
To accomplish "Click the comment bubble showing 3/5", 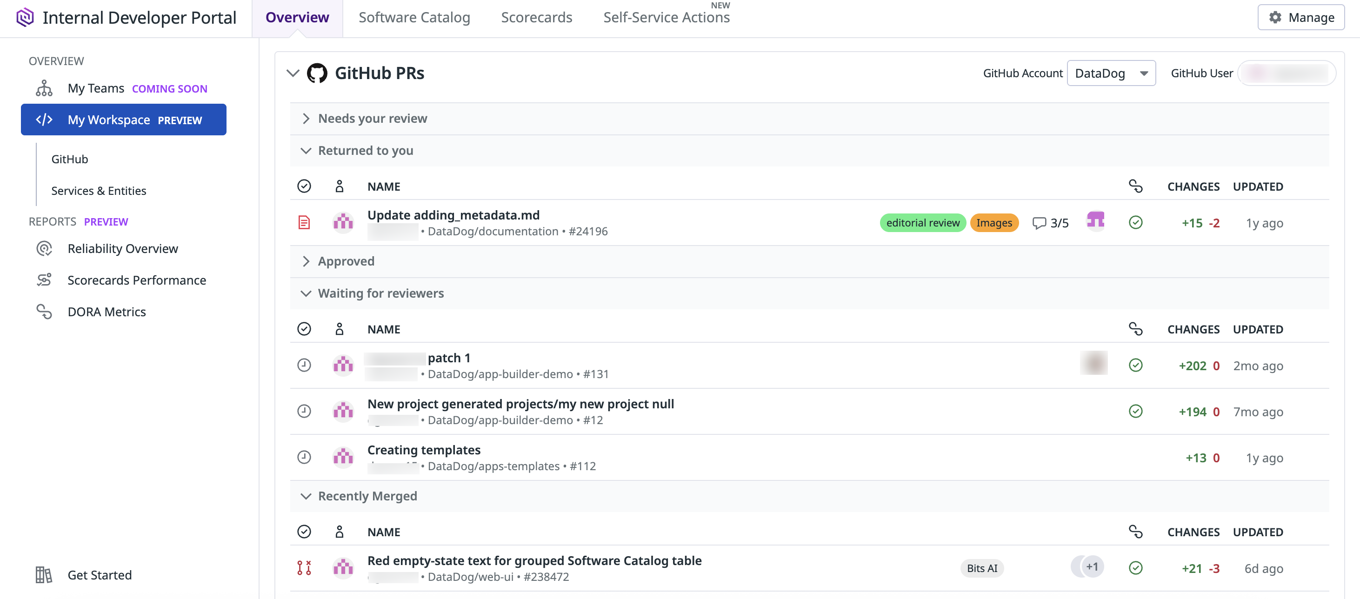I will [x=1050, y=223].
